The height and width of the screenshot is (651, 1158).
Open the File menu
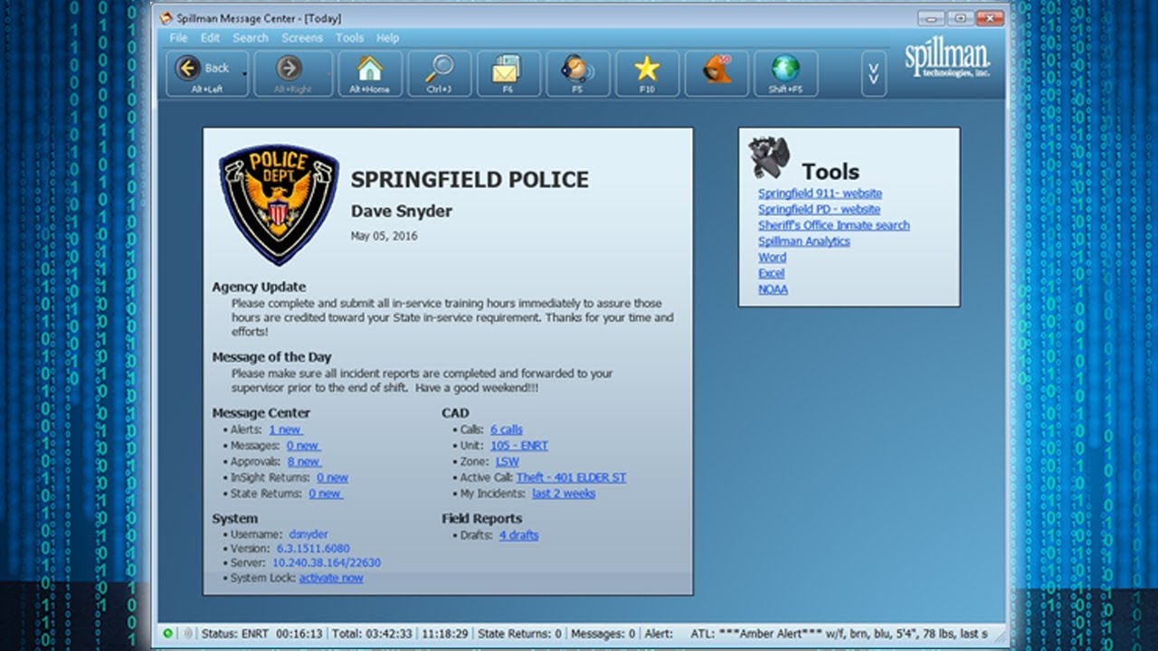coord(179,38)
